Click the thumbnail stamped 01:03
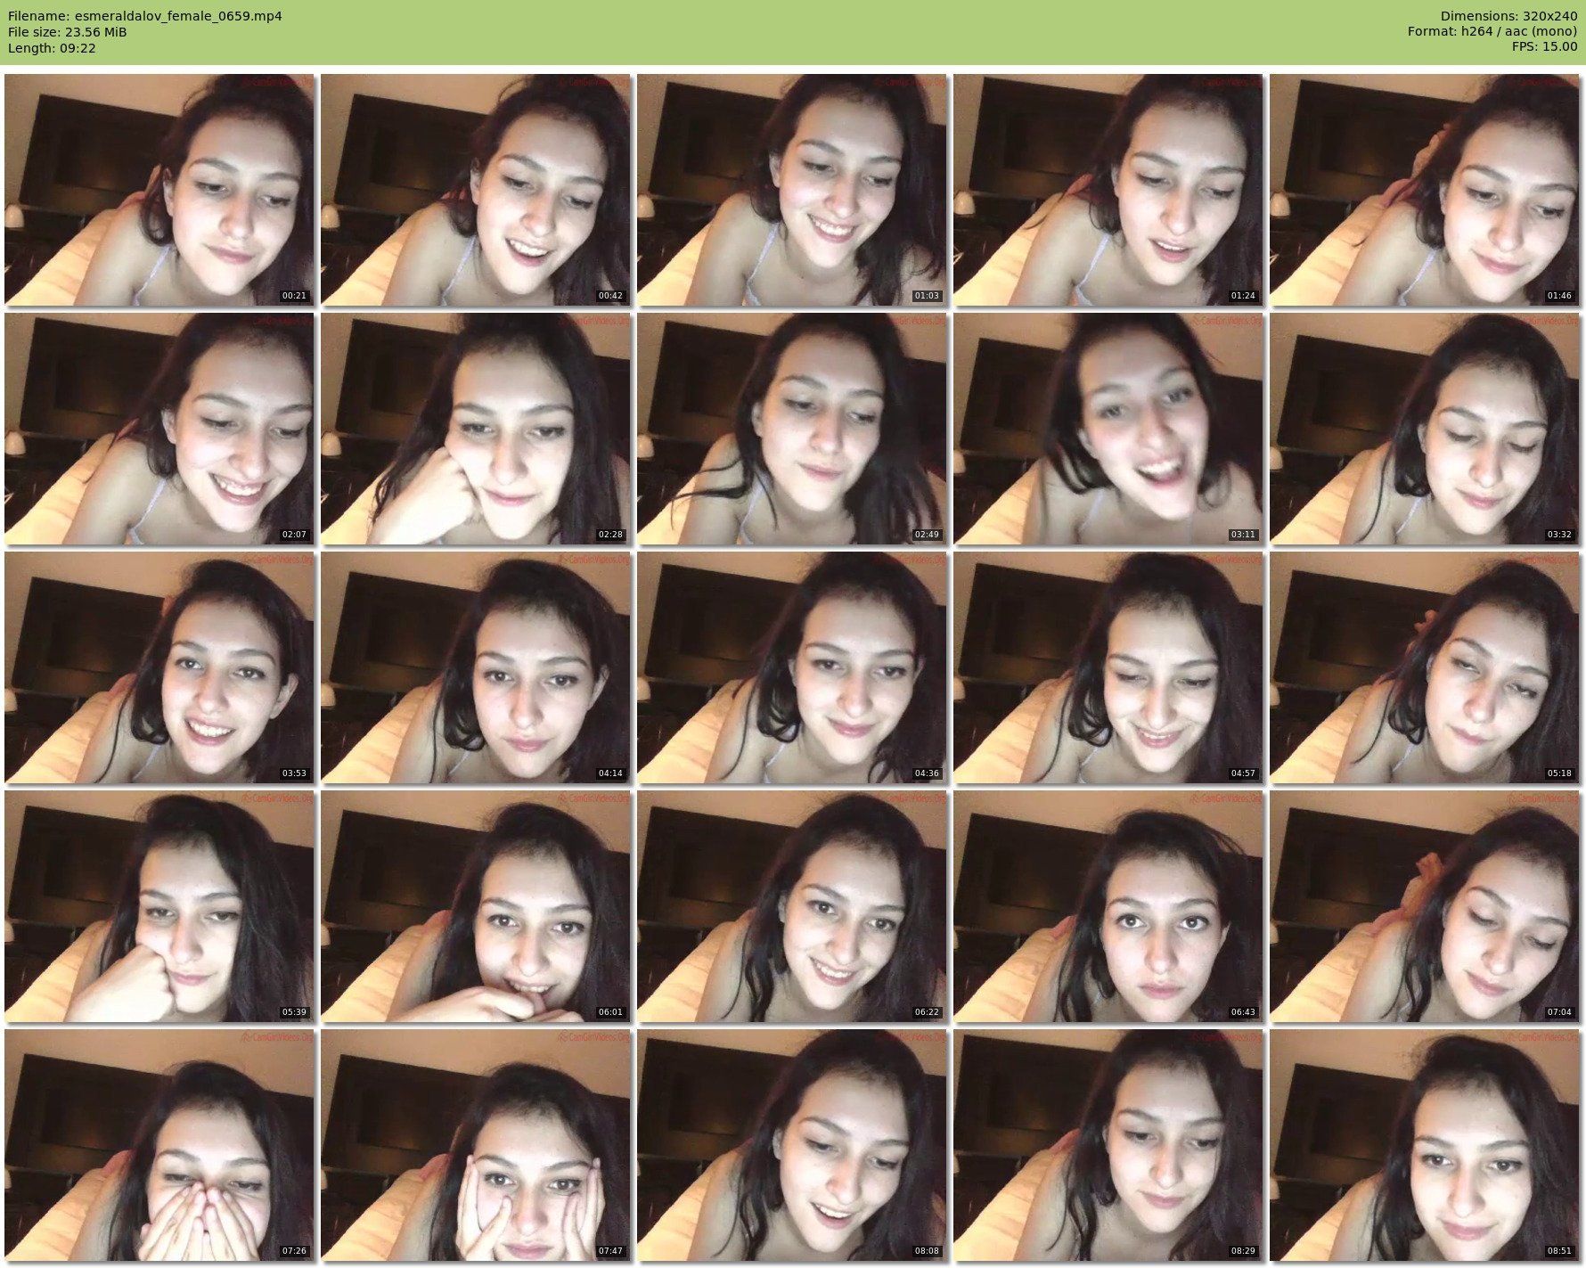The height and width of the screenshot is (1268, 1586). click(x=792, y=190)
